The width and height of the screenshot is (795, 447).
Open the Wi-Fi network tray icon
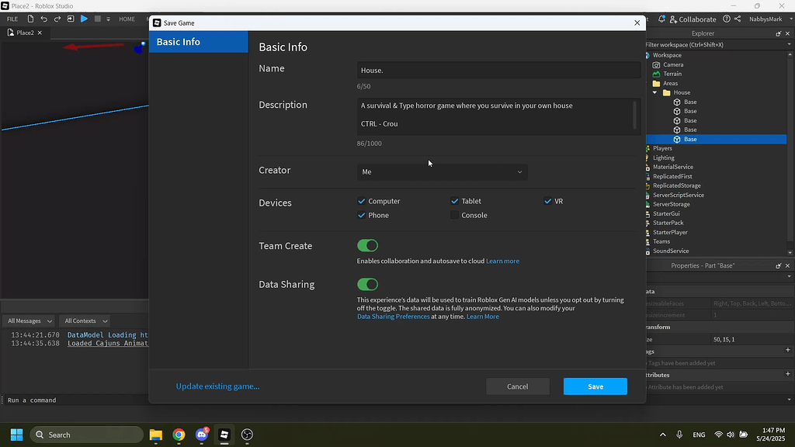[x=718, y=435]
